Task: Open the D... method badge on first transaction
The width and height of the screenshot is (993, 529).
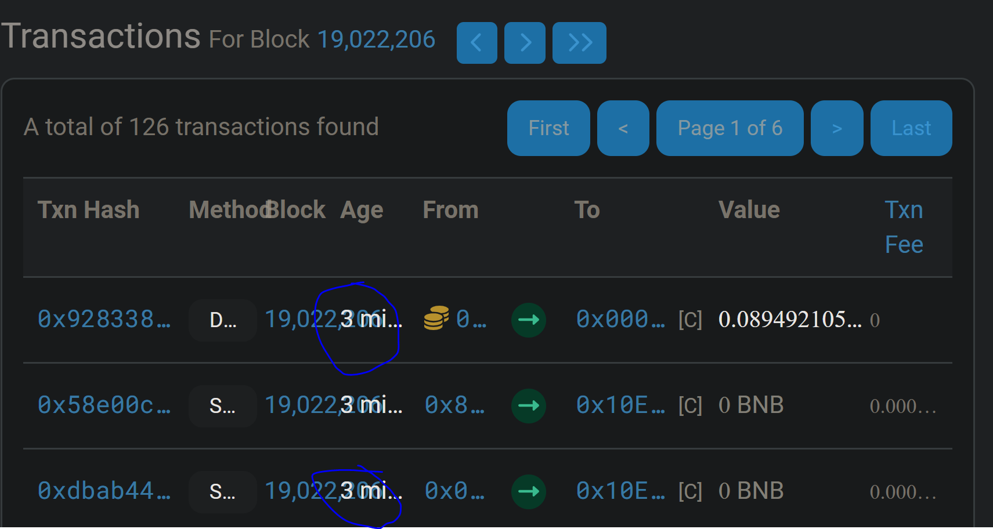Action: [222, 320]
